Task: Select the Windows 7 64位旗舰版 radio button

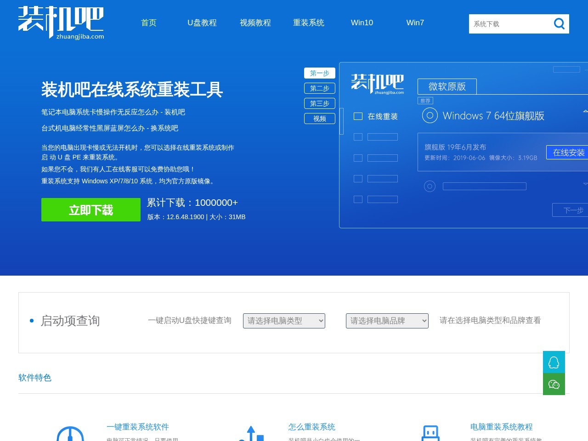Action: click(430, 115)
